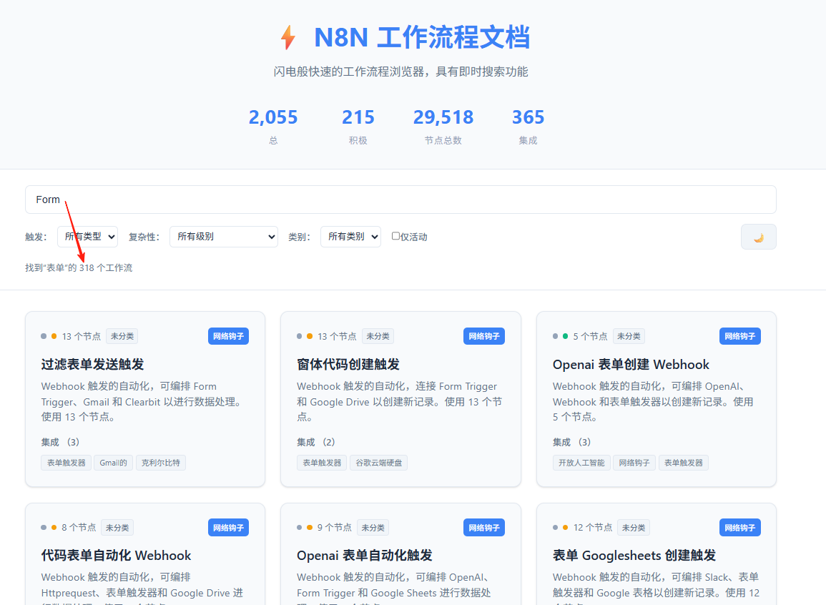Click green status dot on Openai 表单创建 Webhook card
826x605 pixels.
click(x=565, y=336)
